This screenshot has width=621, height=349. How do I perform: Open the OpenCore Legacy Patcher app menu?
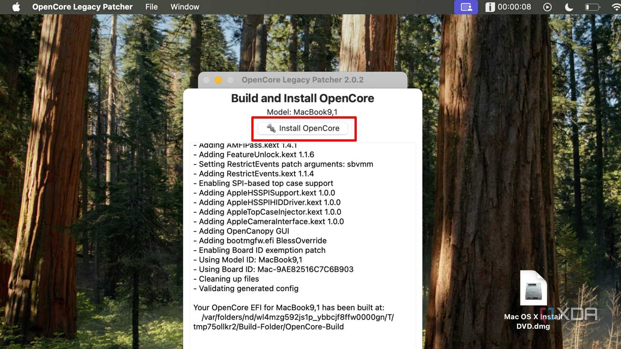point(82,7)
